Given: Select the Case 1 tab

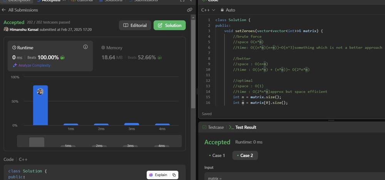Looking at the screenshot, I should (x=217, y=155).
